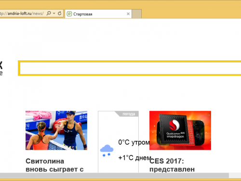Viewport: 241px width, 181px height.
Task: Click the погода widget label
Action: (x=129, y=114)
